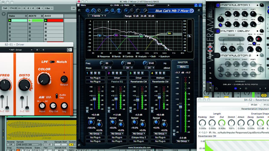Toggle Analysis checkbox under spectrum graph

pyautogui.click(x=136, y=57)
